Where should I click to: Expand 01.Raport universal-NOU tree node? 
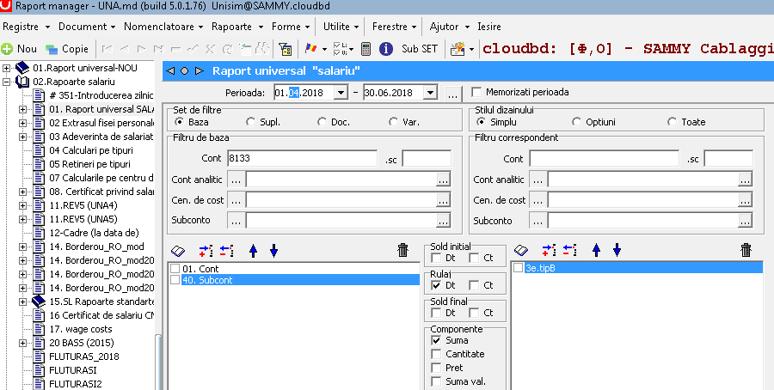[x=6, y=68]
